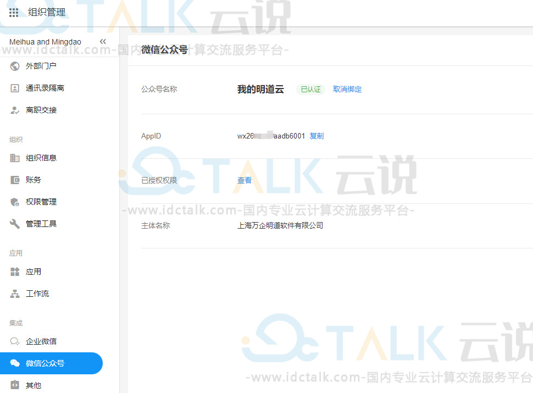This screenshot has width=533, height=393.
Task: Open the app launcher grid icon
Action: tap(14, 13)
